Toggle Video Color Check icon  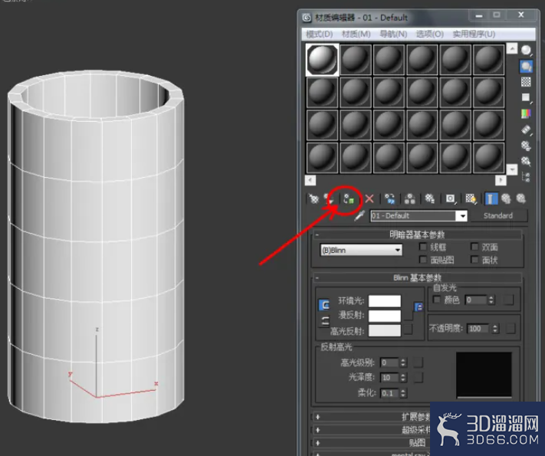click(526, 113)
